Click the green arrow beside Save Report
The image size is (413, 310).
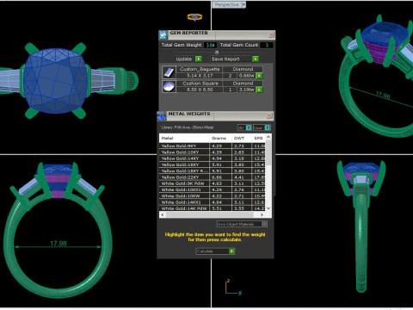(256, 59)
